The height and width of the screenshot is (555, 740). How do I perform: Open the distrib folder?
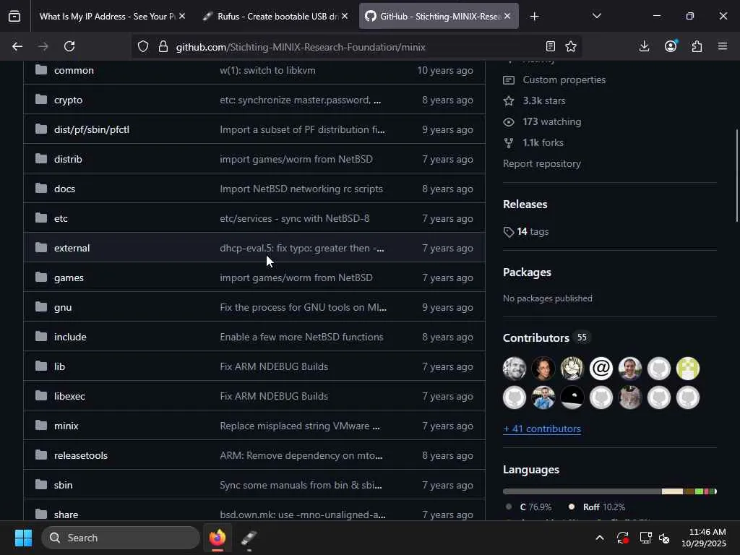68,159
